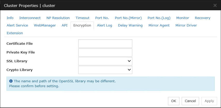Focus the Private Key File text box
Image resolution: width=221 pixels, height=108 pixels.
tap(105, 52)
